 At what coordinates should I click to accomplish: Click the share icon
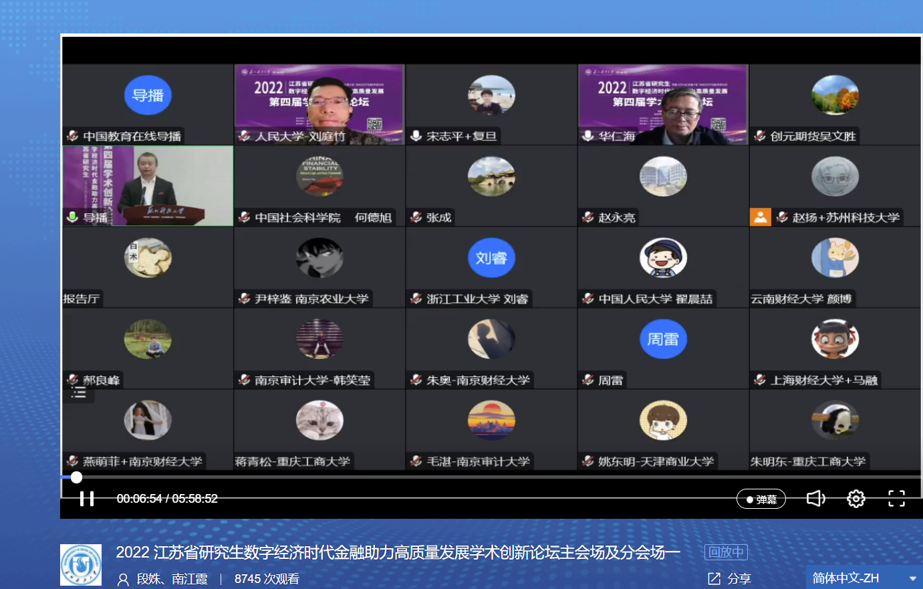click(x=714, y=578)
